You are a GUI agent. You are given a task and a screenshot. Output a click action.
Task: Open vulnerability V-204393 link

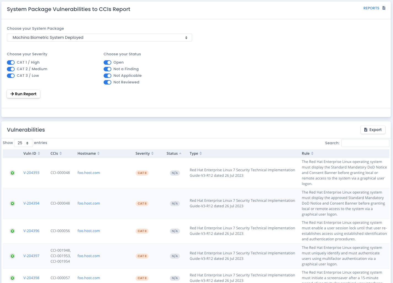click(x=31, y=173)
